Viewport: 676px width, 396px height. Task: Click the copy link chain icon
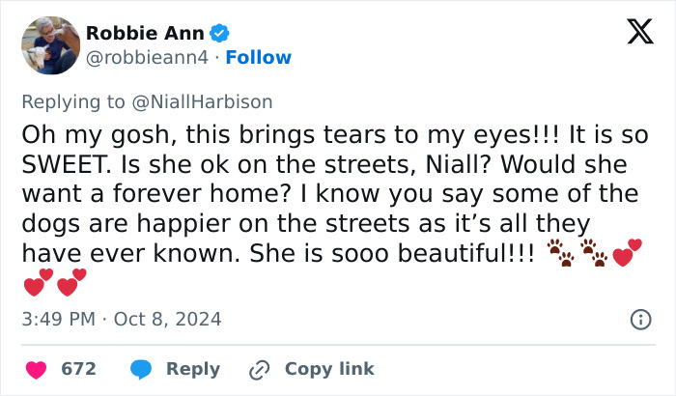258,369
